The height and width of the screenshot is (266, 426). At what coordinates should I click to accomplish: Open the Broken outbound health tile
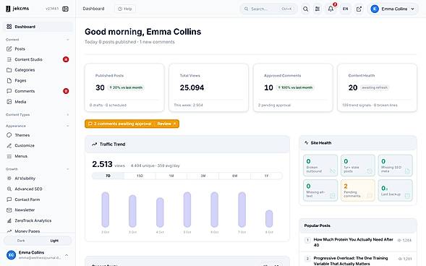point(320,166)
